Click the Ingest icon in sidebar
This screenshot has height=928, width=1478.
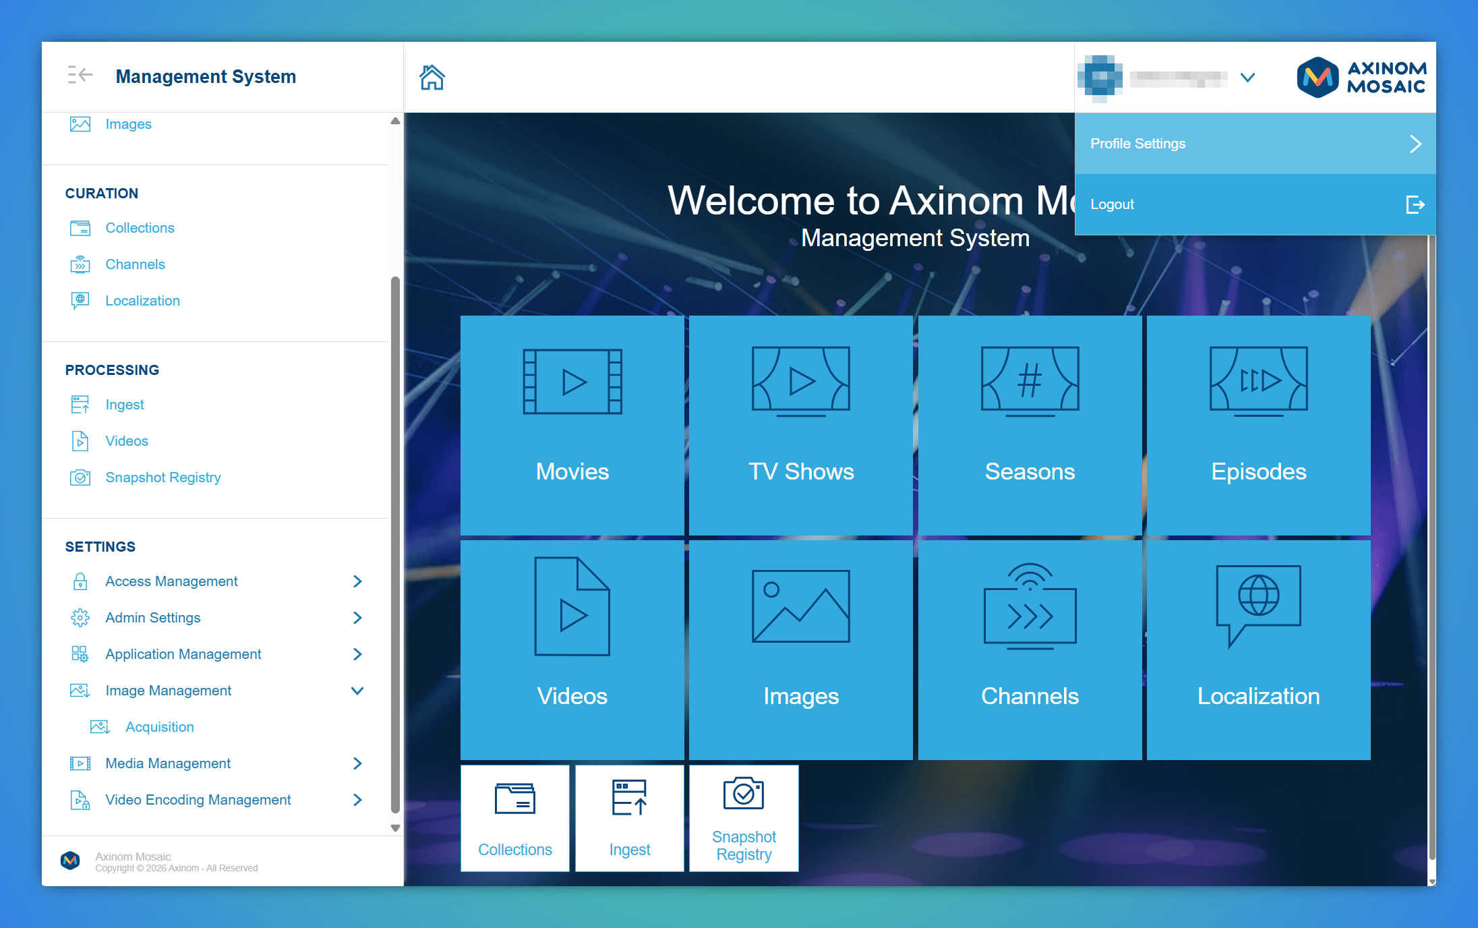(80, 405)
